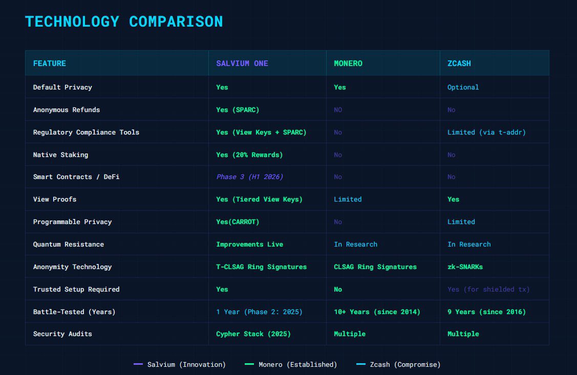Click Zcash No in Smart Contracts row
577x375 pixels.
coord(452,177)
